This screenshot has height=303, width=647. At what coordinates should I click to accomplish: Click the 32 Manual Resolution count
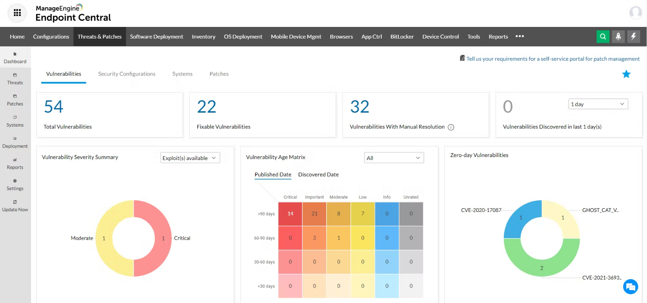click(x=359, y=107)
